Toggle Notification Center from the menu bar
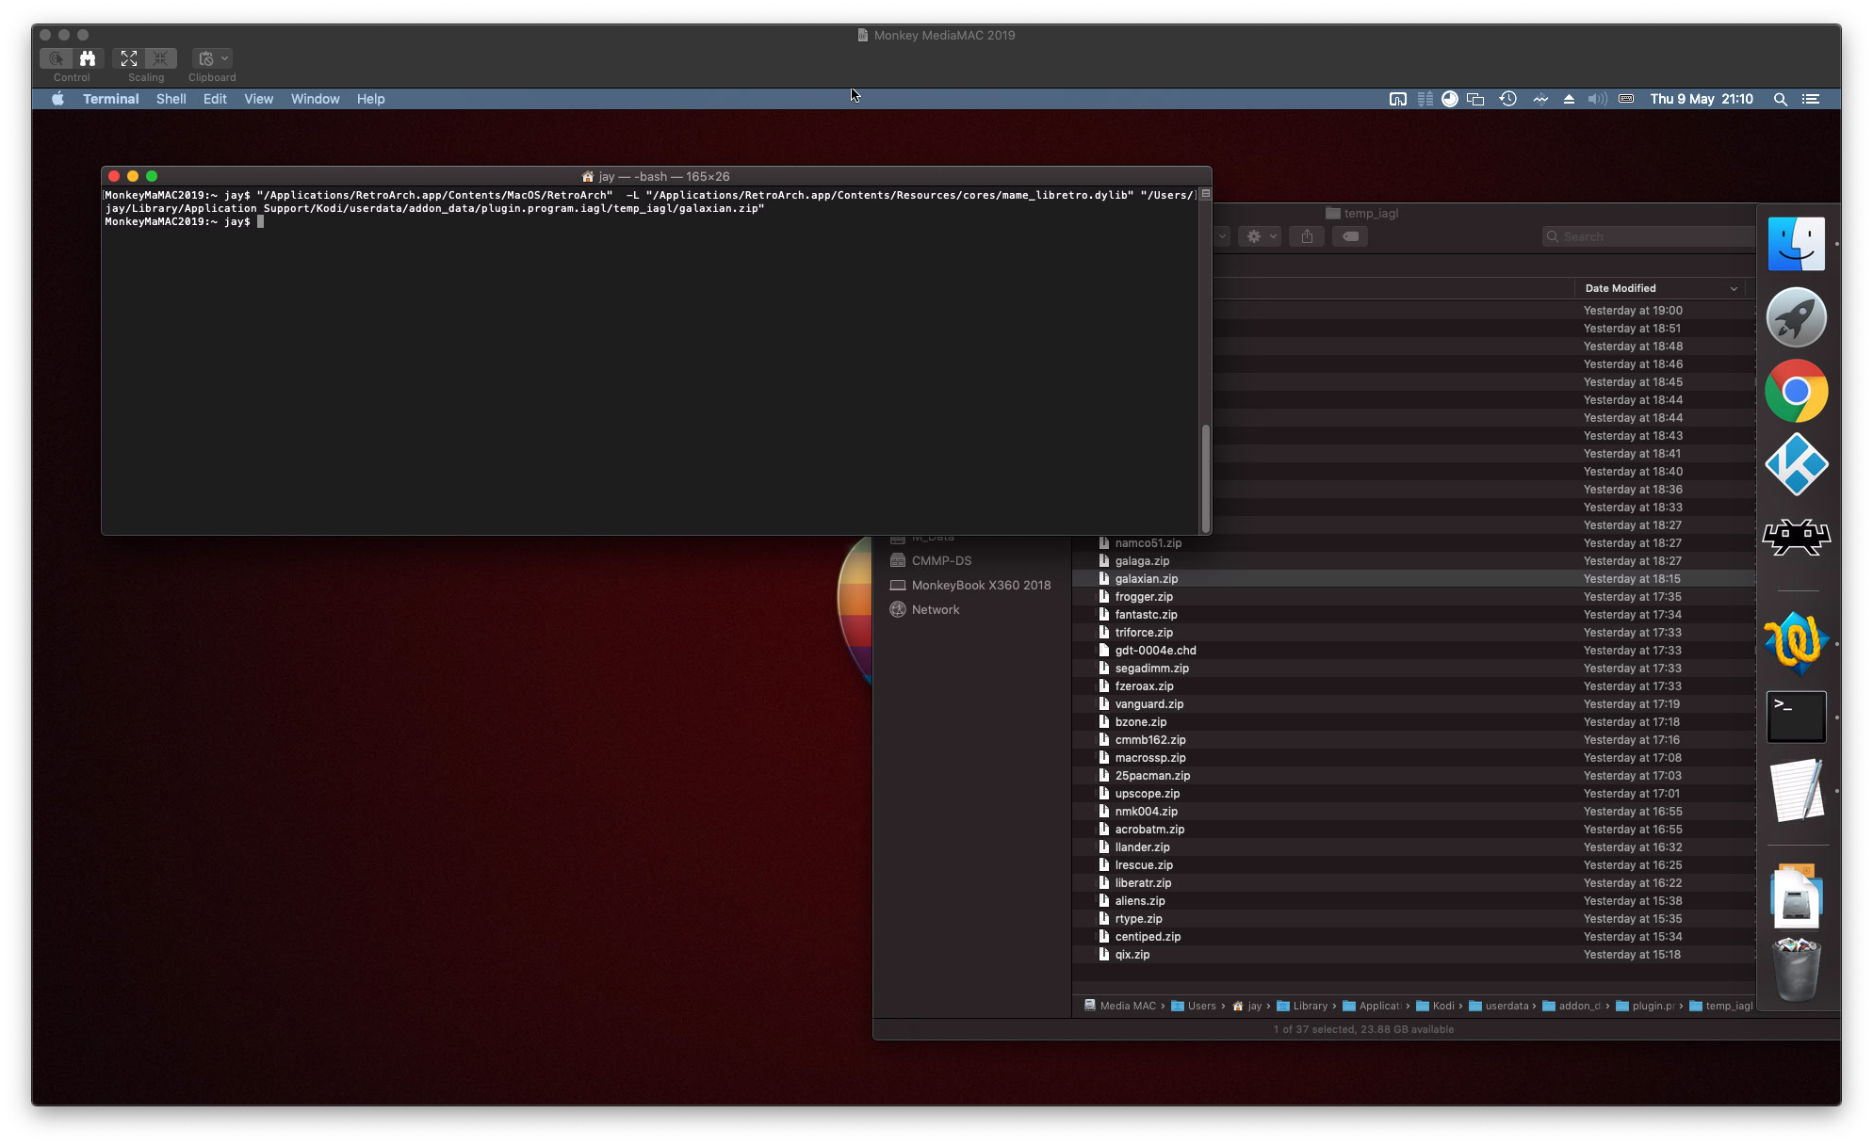Screen dimensions: 1873x1145 1811,99
